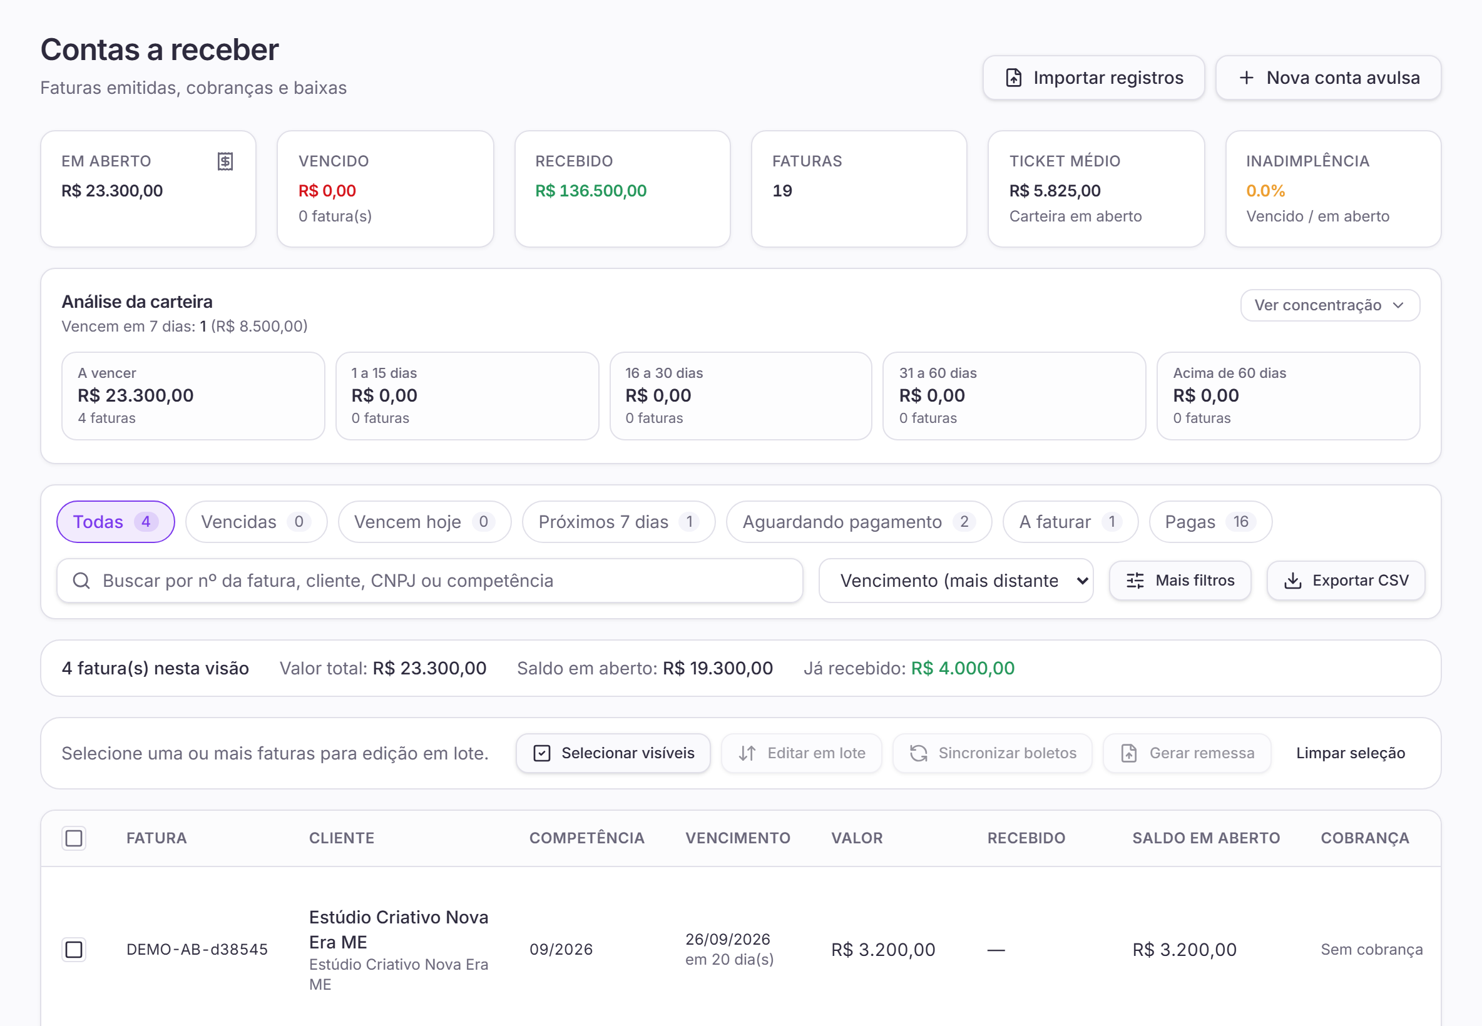Viewport: 1482px width, 1026px height.
Task: Click the Recebido R$ 136.500,00 card
Action: click(x=622, y=188)
